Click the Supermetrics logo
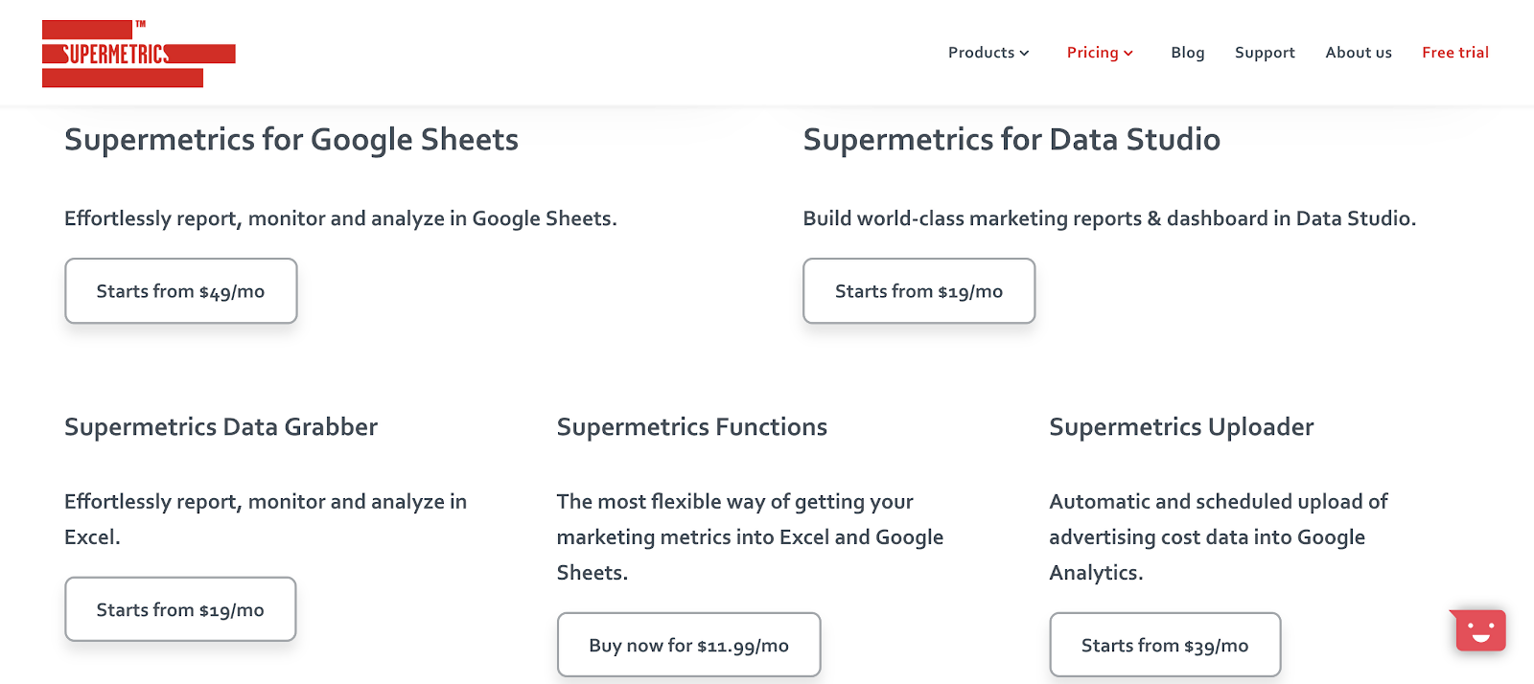Screen dimensions: 1534x684 click(138, 52)
